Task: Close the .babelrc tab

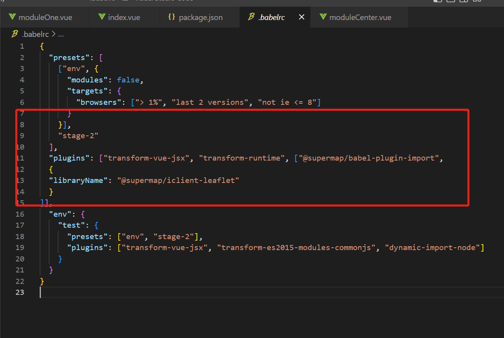Action: (x=302, y=17)
